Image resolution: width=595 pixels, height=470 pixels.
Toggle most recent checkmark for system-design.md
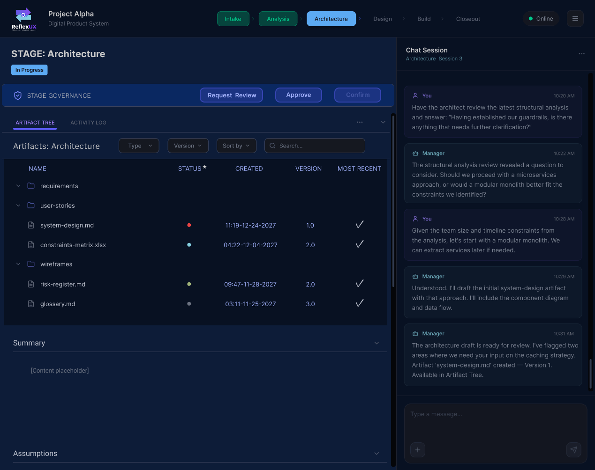pos(360,225)
